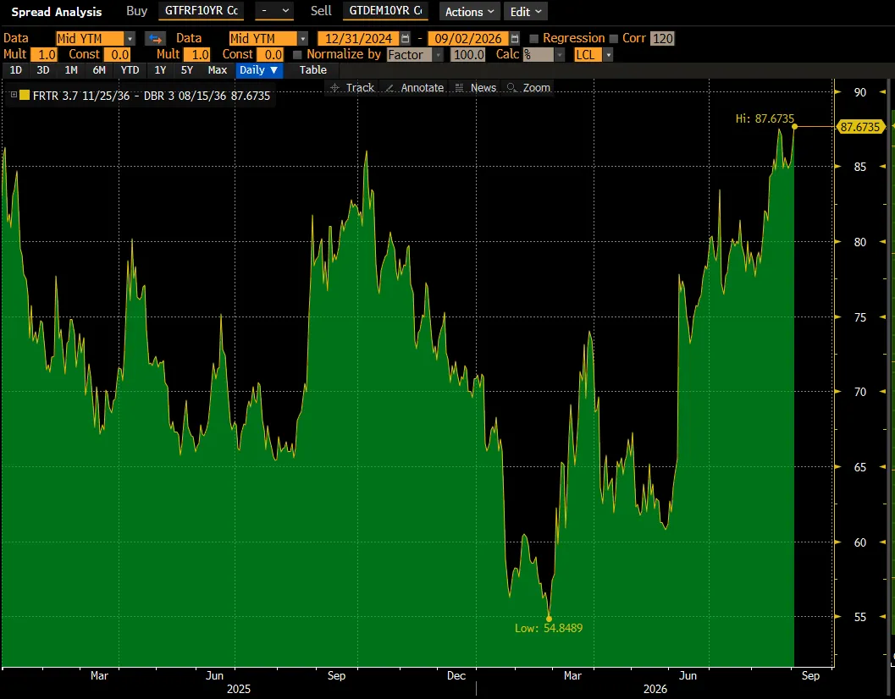Click the Buy security field GTFRF10YR
This screenshot has width=895, height=699.
click(x=202, y=11)
